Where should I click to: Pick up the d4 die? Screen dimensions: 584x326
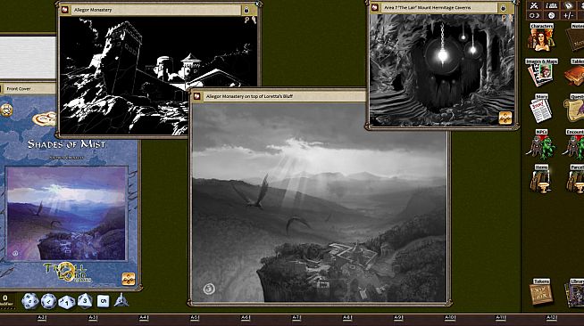[x=121, y=300]
